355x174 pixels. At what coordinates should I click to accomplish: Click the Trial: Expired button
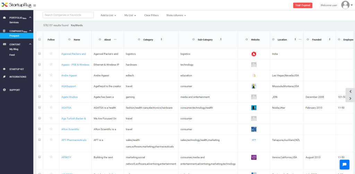tap(303, 5)
